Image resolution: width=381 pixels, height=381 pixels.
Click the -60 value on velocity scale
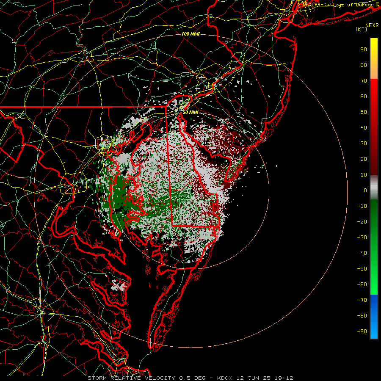click(362, 284)
